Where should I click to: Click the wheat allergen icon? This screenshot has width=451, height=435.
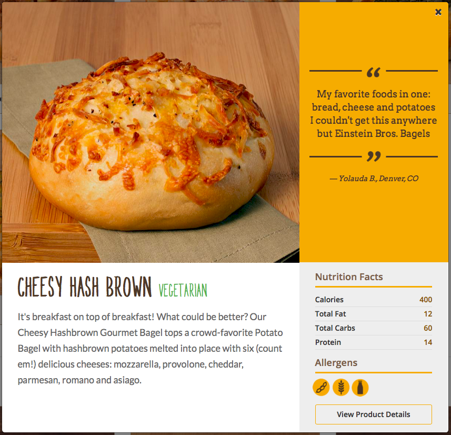pyautogui.click(x=341, y=388)
